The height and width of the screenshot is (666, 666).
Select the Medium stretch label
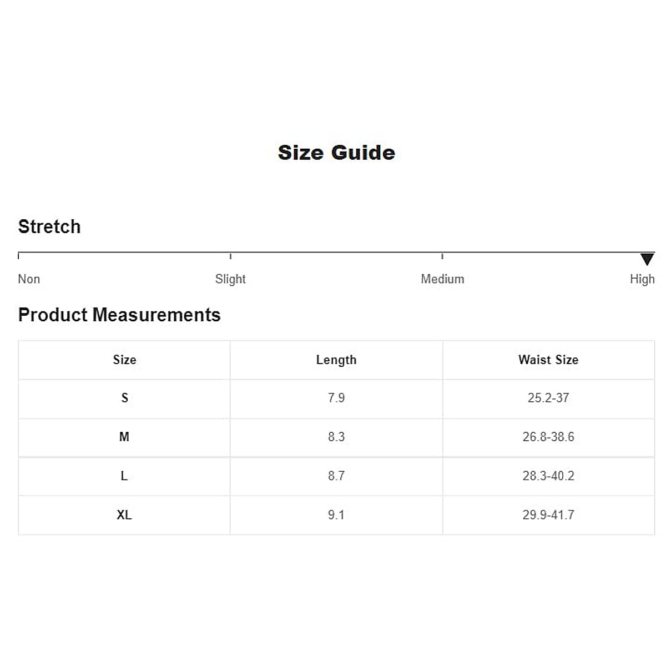[x=442, y=279]
